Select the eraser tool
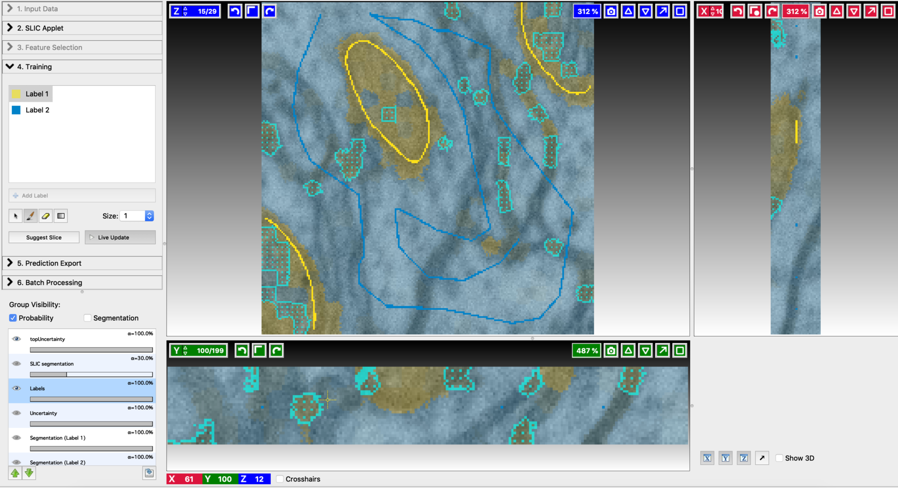The height and width of the screenshot is (488, 898). [x=46, y=216]
